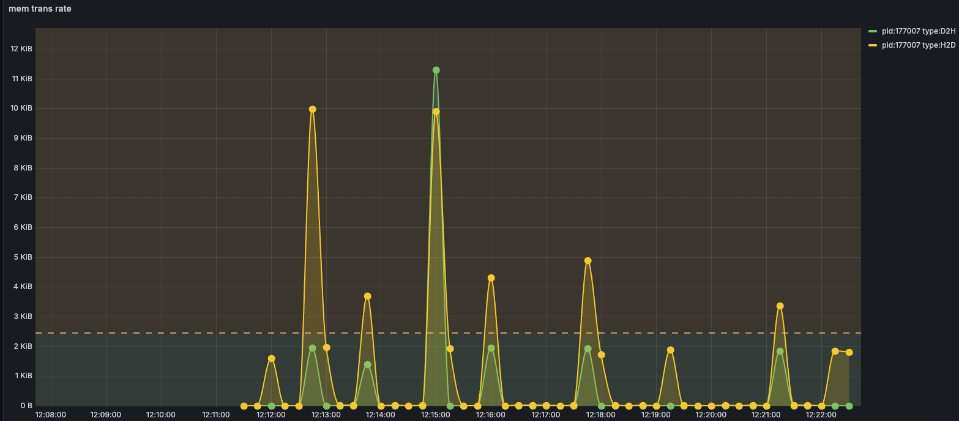Viewport: 959px width, 421px height.
Task: Click yellow peak point near 12:14:00 at 3.7 KiB
Action: pos(367,296)
